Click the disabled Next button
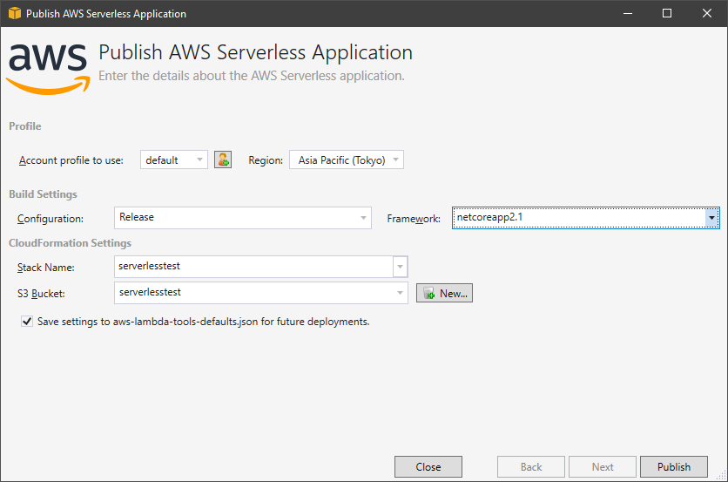The image size is (728, 482). point(603,466)
